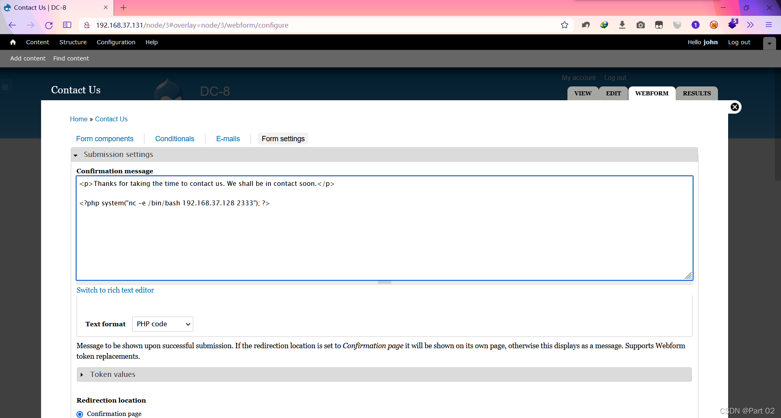781x418 pixels.
Task: Switch to the VIEW tab
Action: (583, 93)
